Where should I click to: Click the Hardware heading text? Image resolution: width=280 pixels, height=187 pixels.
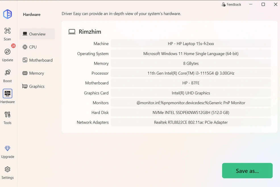tap(32, 15)
